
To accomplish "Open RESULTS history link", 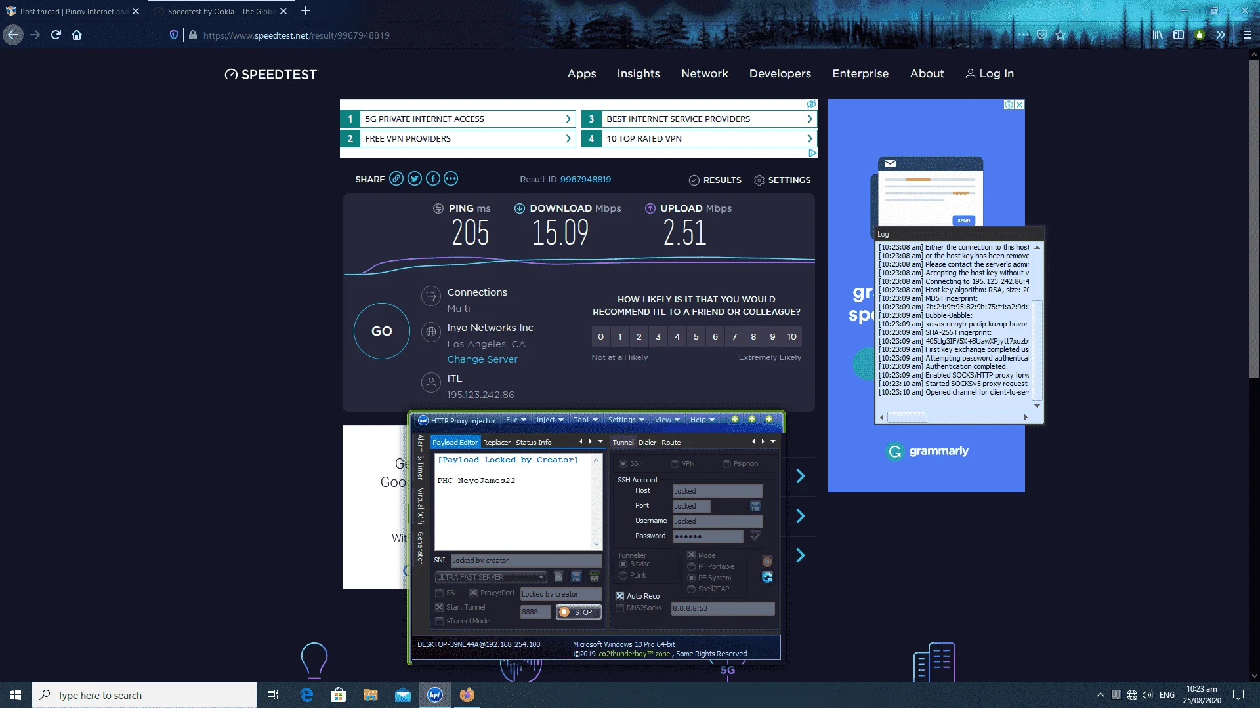I will point(715,180).
